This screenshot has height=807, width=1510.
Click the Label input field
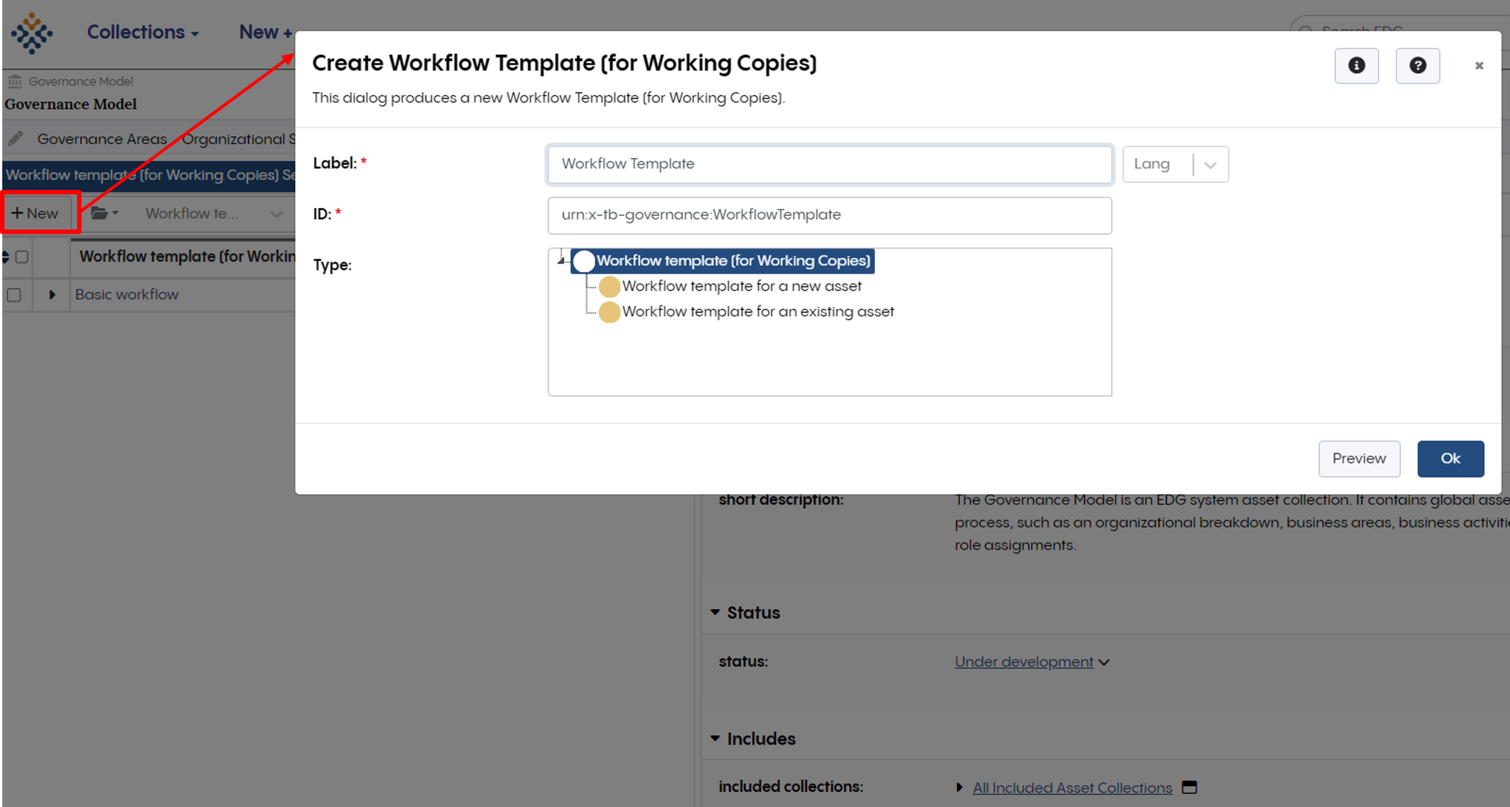pos(830,162)
